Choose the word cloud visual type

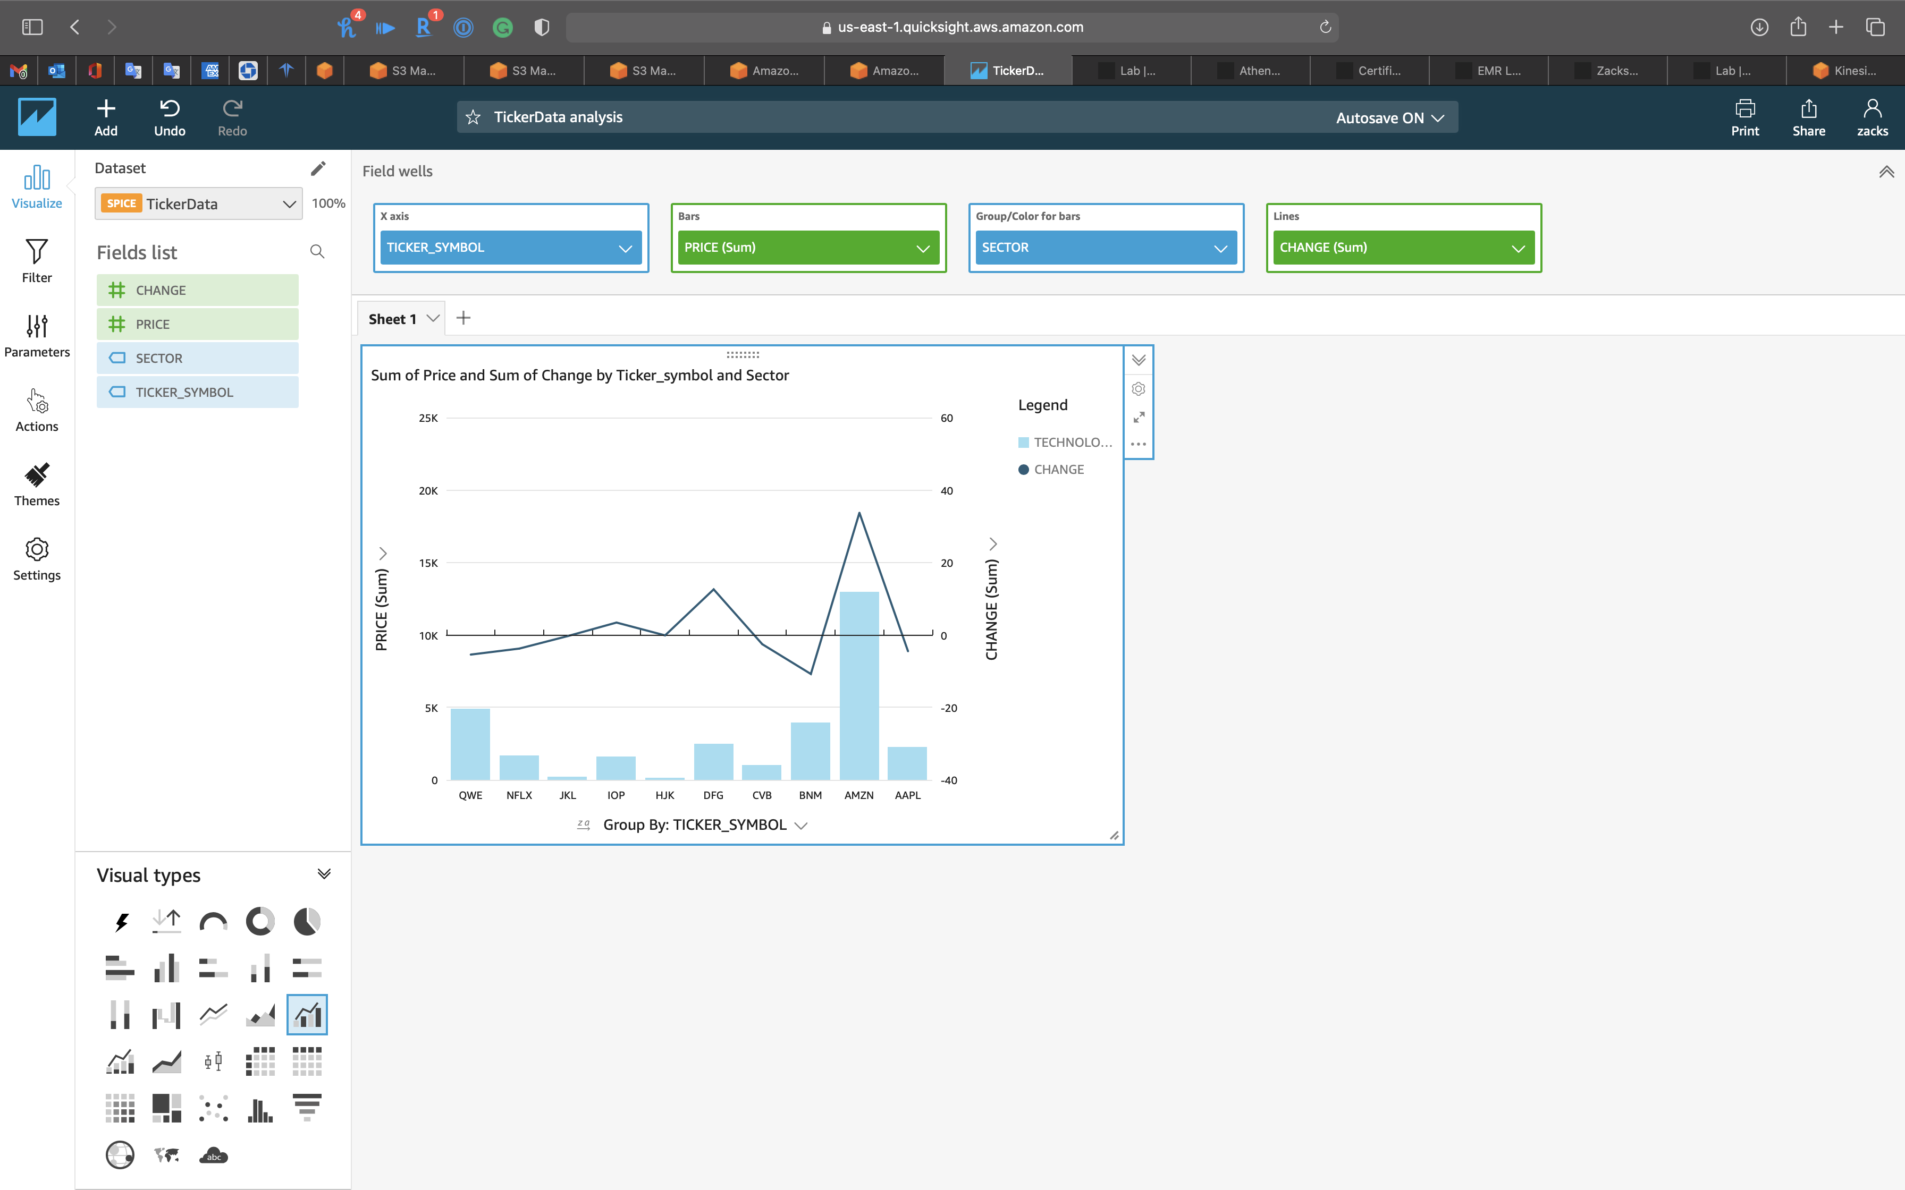tap(213, 1154)
